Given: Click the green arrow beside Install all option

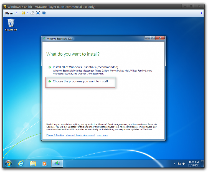Looking at the screenshot, I should [x=49, y=67].
